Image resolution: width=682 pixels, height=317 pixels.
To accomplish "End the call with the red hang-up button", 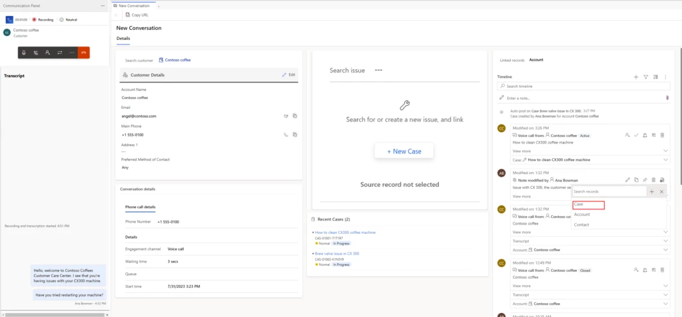I will (84, 52).
